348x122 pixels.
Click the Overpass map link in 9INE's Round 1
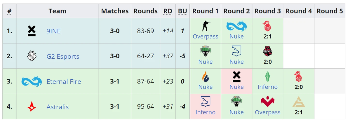tap(206, 36)
